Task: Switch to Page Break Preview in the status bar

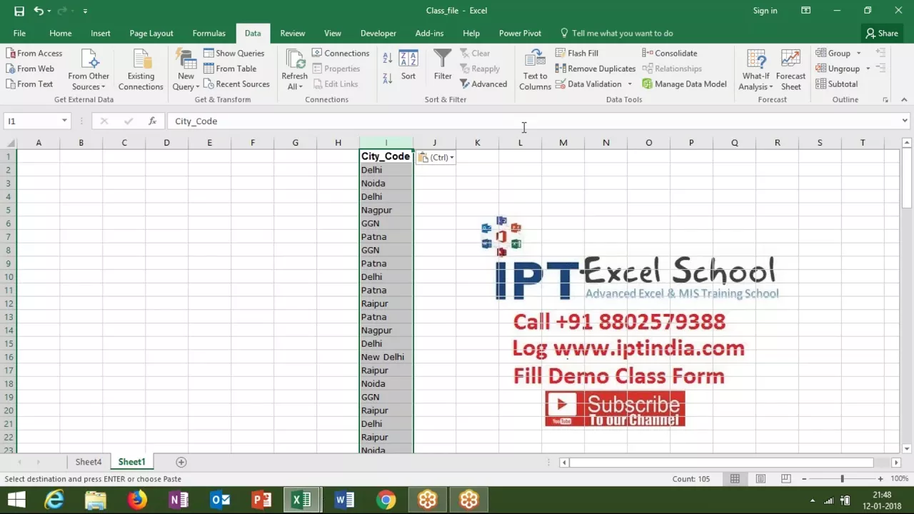Action: pos(785,479)
